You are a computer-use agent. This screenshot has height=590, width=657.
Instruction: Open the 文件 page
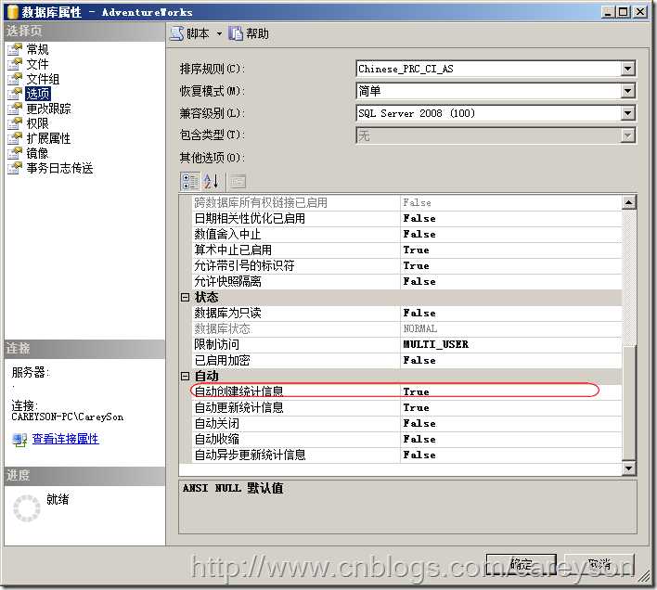(x=37, y=64)
